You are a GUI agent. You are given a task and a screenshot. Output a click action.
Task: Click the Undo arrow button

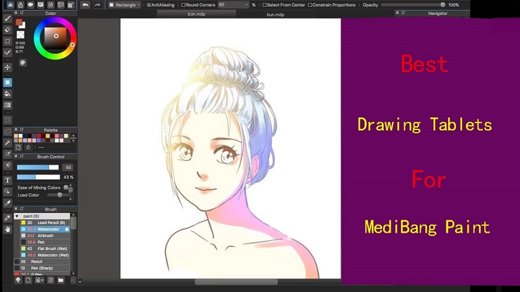[x=85, y=4]
